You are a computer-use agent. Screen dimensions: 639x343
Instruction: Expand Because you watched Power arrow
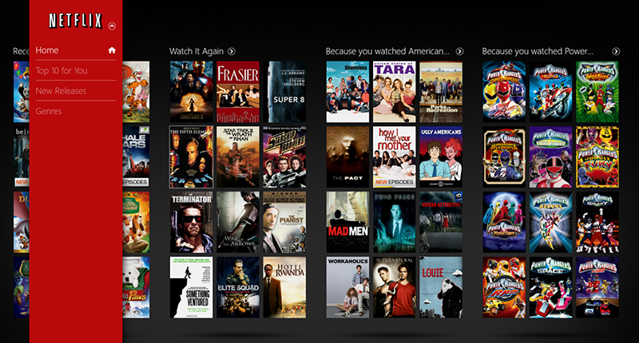616,51
